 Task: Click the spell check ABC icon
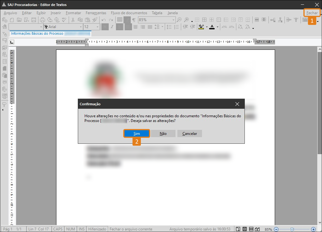point(64,20)
